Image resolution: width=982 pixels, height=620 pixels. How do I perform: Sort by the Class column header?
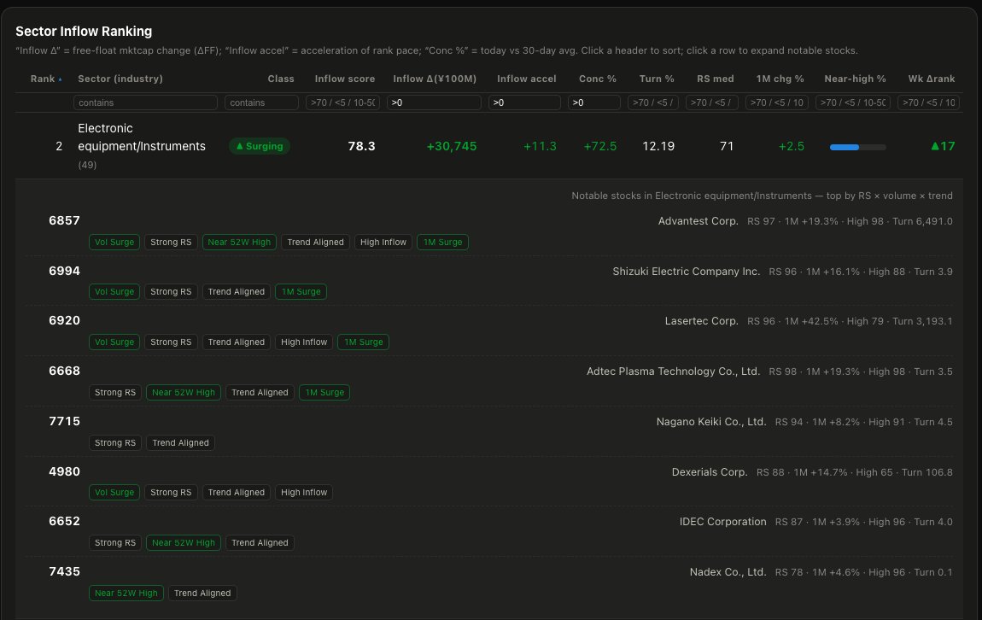(x=281, y=79)
